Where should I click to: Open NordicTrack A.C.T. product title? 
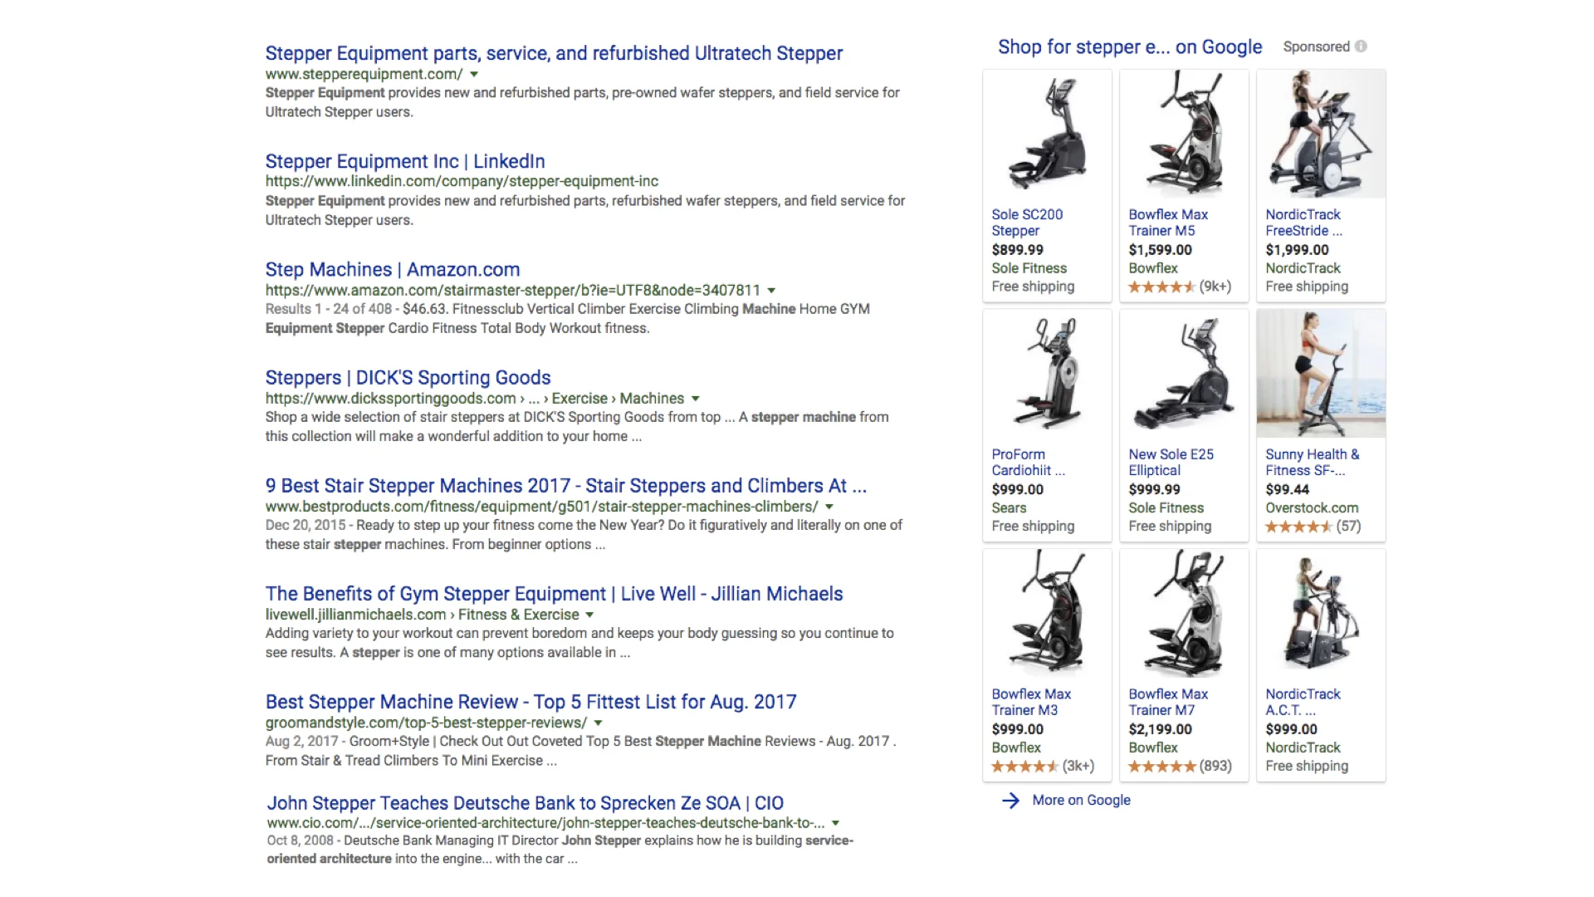click(1303, 702)
